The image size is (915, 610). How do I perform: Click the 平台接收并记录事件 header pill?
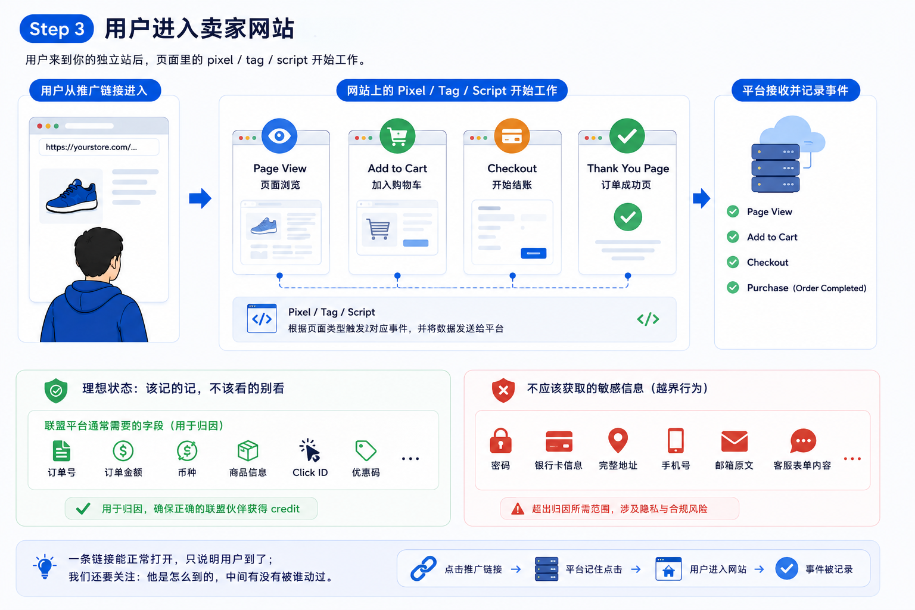(x=795, y=91)
